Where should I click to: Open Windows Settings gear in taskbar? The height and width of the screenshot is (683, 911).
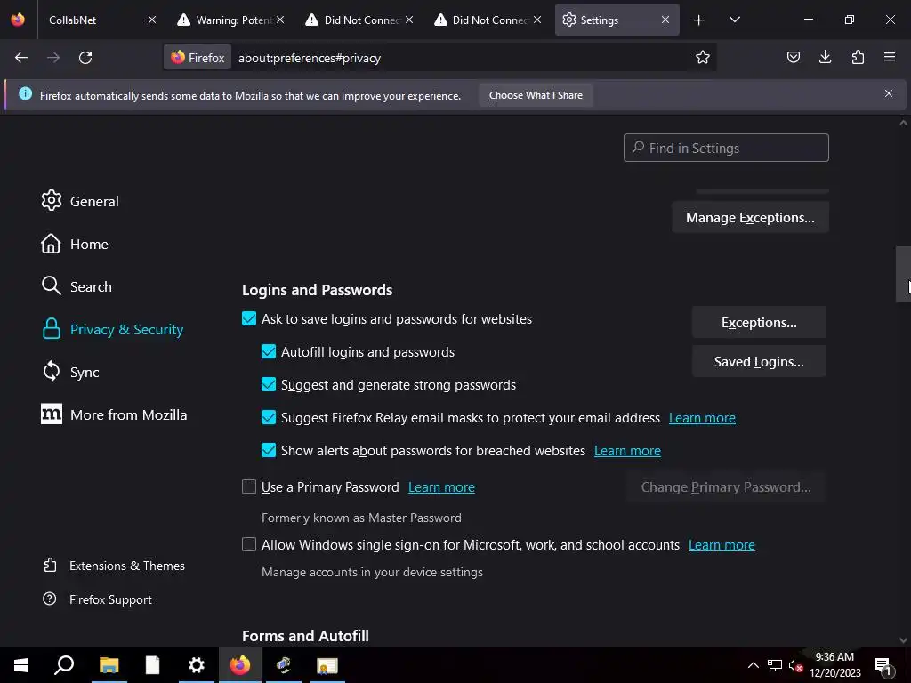click(197, 665)
